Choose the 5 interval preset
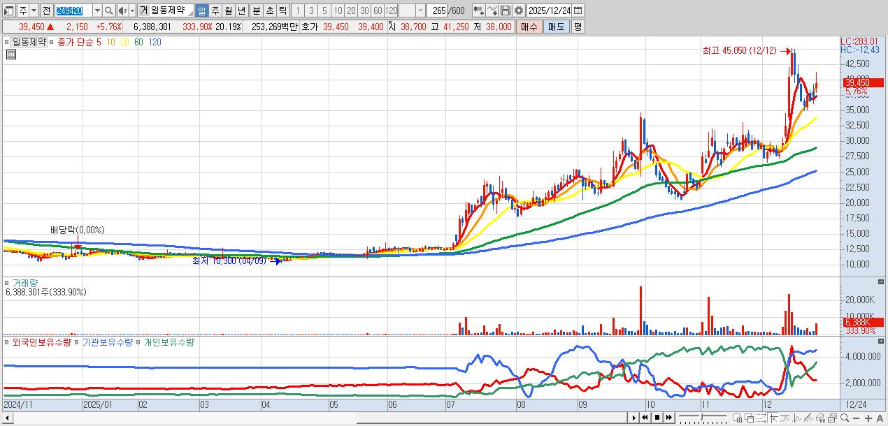Image resolution: width=888 pixels, height=426 pixels. (x=324, y=10)
